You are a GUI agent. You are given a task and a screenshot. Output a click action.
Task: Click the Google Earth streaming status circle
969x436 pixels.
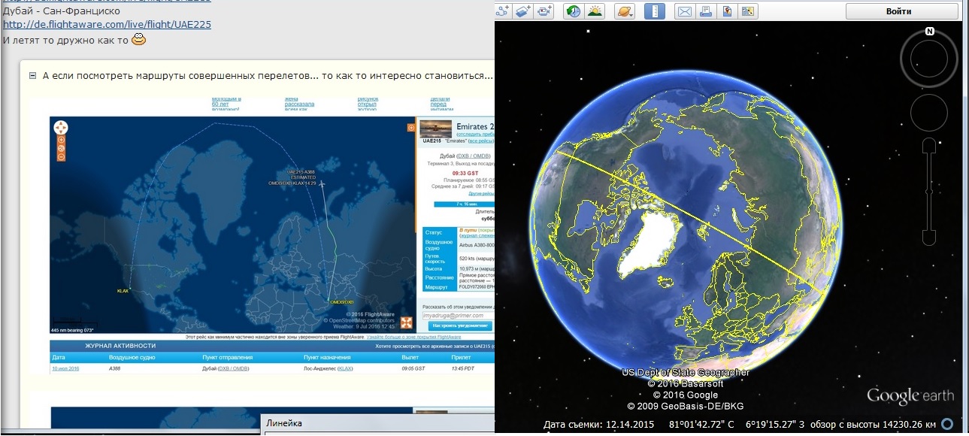tap(947, 424)
